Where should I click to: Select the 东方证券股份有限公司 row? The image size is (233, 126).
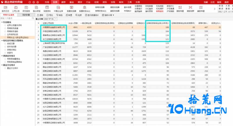(x=128, y=87)
